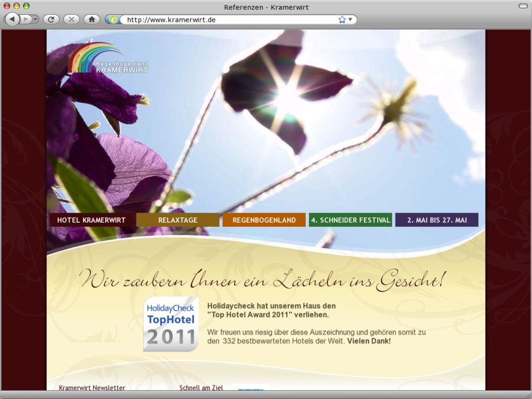
Task: Click the 4. Schneider Festival tab
Action: [x=351, y=220]
